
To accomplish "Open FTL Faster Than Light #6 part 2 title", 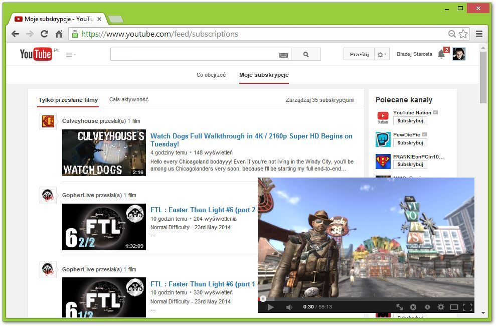I will click(203, 210).
